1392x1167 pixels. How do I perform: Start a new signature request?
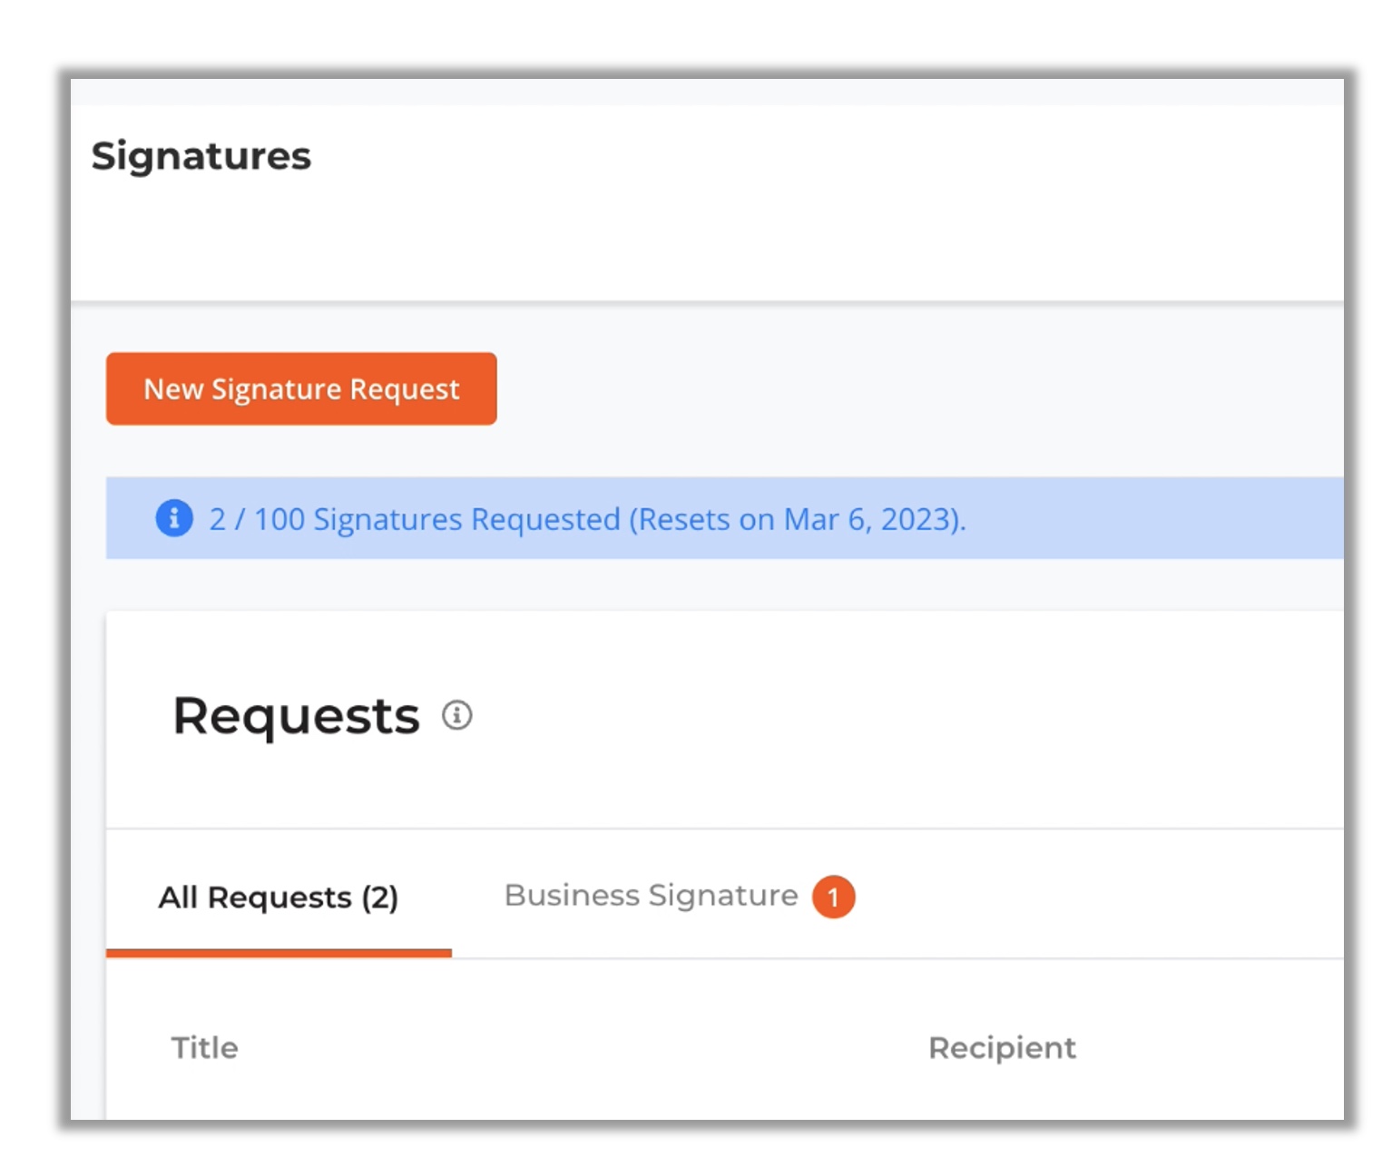[301, 388]
